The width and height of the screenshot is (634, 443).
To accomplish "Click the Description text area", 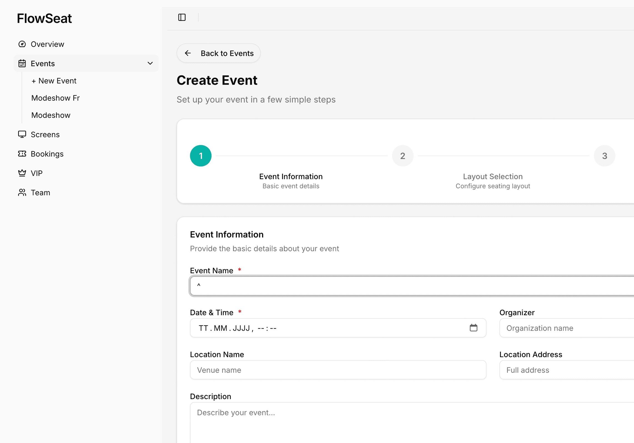I will tap(412, 422).
